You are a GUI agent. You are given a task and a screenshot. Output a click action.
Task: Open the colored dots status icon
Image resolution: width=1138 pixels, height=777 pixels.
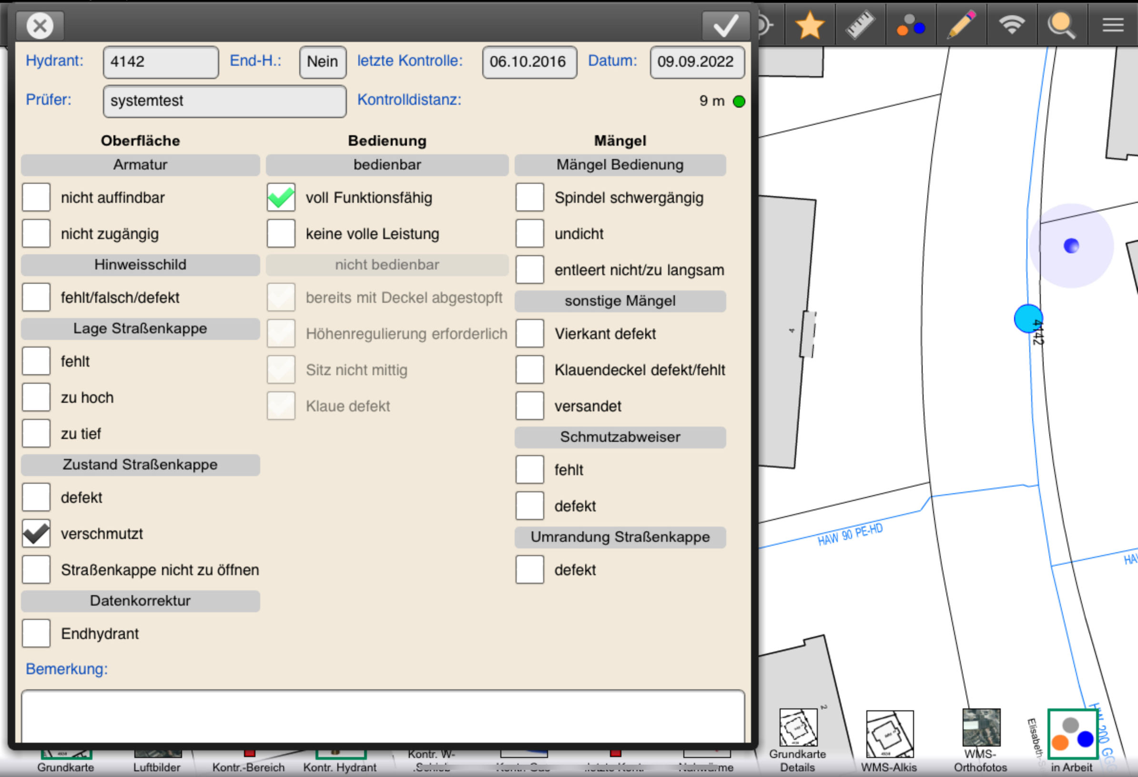point(910,25)
